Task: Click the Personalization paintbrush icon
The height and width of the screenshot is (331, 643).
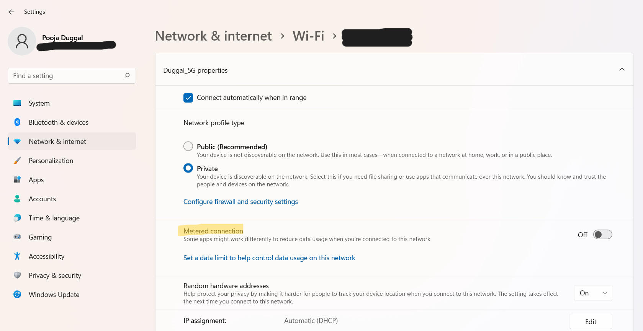Action: (17, 160)
